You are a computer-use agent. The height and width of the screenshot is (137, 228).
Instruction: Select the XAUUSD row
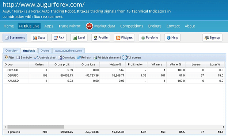pyautogui.click(x=114, y=81)
